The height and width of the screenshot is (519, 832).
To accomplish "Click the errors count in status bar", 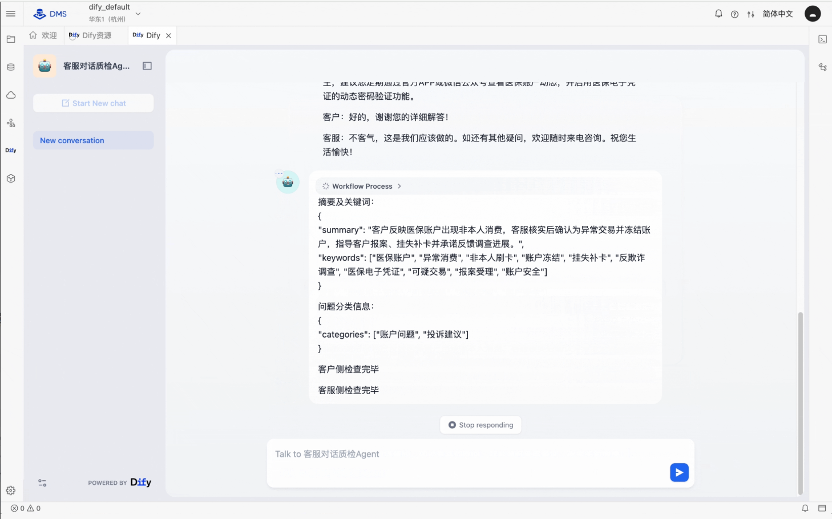I will (18, 508).
